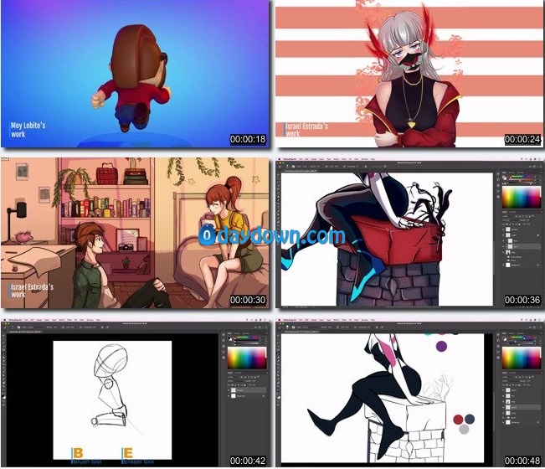Click Apple menu icon in 00:00:36 frame
545x469 pixels.
pyautogui.click(x=279, y=159)
